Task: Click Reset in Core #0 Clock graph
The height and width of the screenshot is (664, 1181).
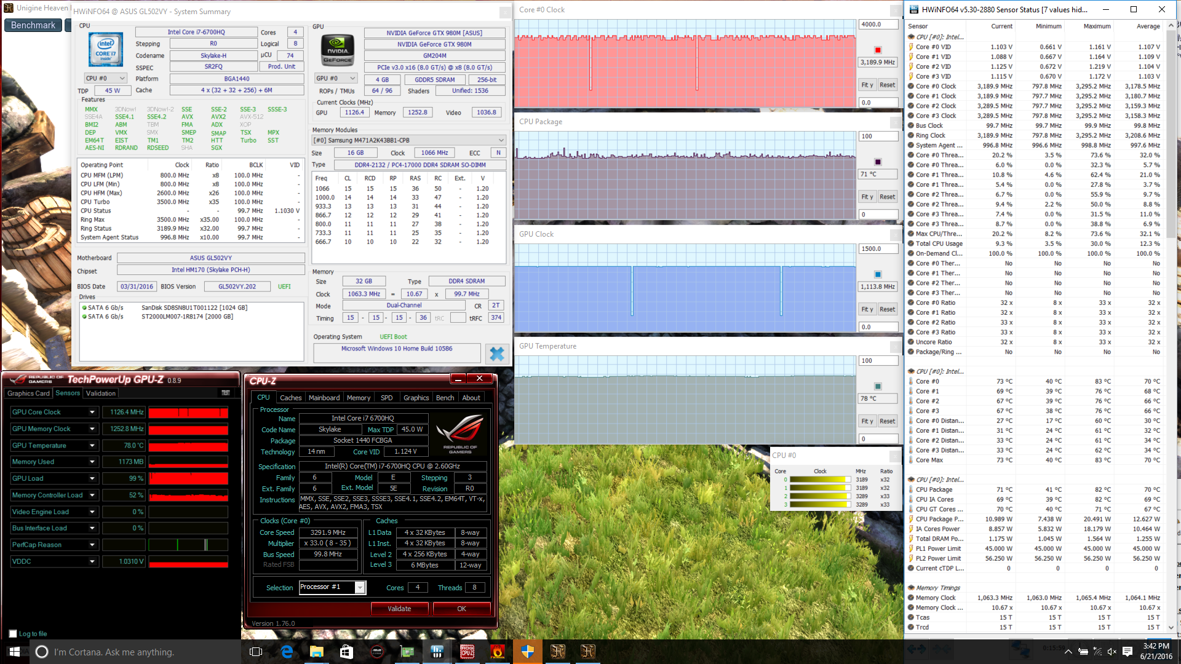Action: [887, 85]
